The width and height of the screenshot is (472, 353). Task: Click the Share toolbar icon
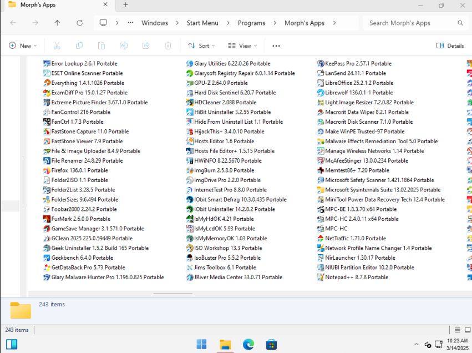click(x=146, y=46)
